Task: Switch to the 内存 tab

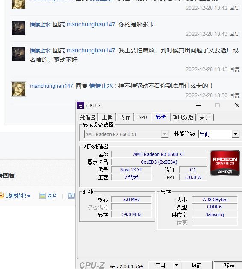Action: (x=125, y=117)
